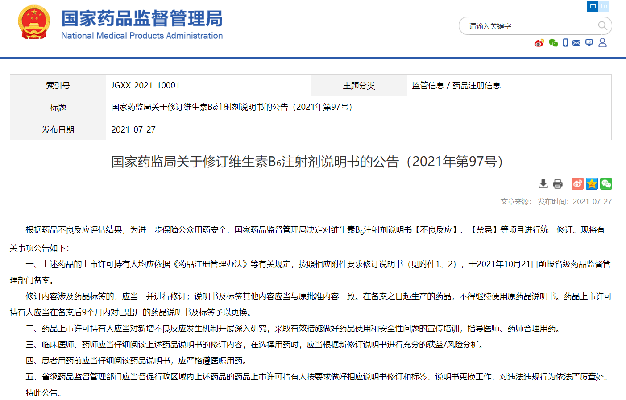The image size is (626, 400).
Task: Click the 主题分类 table label
Action: [x=359, y=85]
